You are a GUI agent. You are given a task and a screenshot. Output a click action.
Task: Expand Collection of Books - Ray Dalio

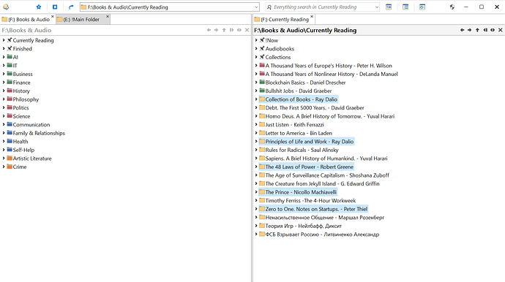click(256, 99)
